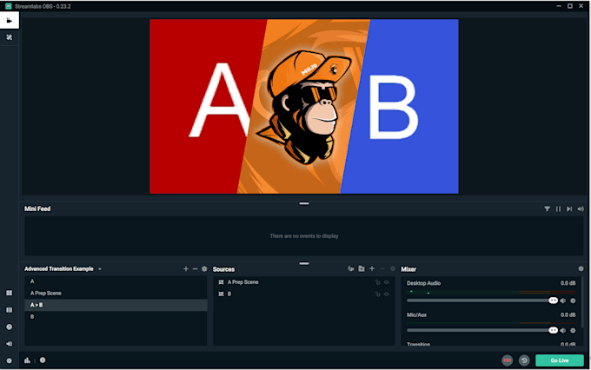
Task: Click the info icon in the status bar
Action: 43,360
